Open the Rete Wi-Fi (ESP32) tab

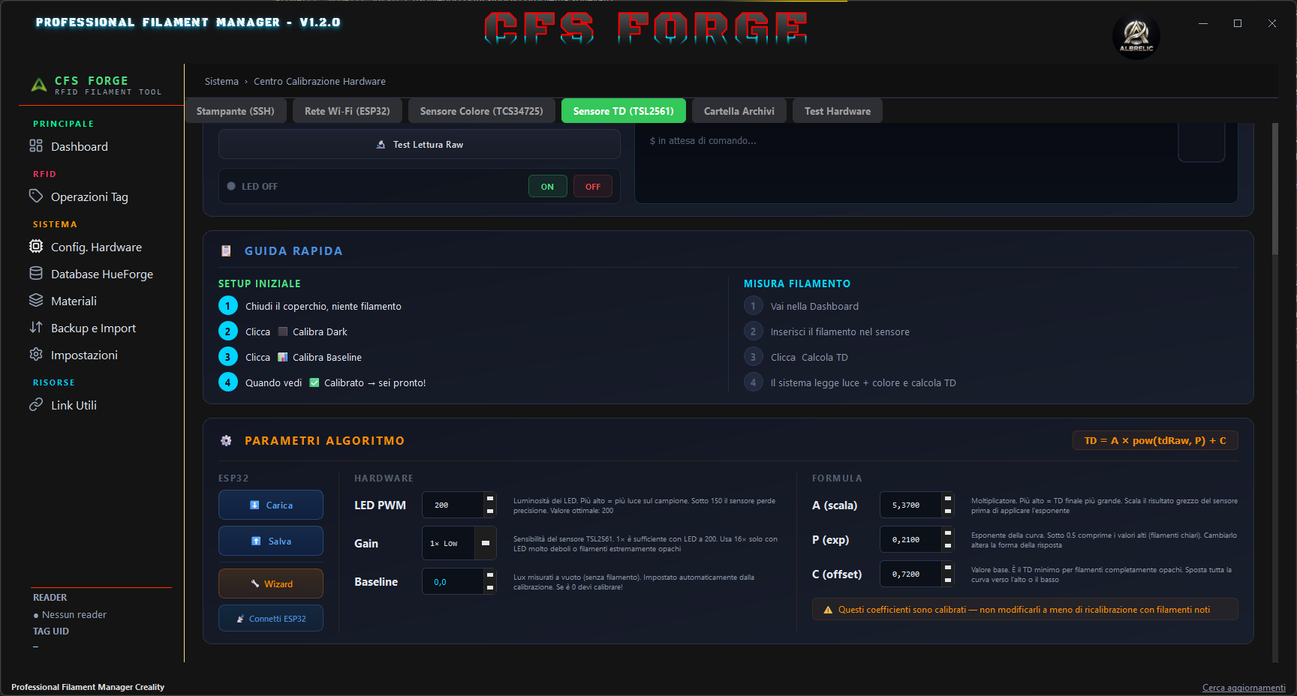[348, 111]
